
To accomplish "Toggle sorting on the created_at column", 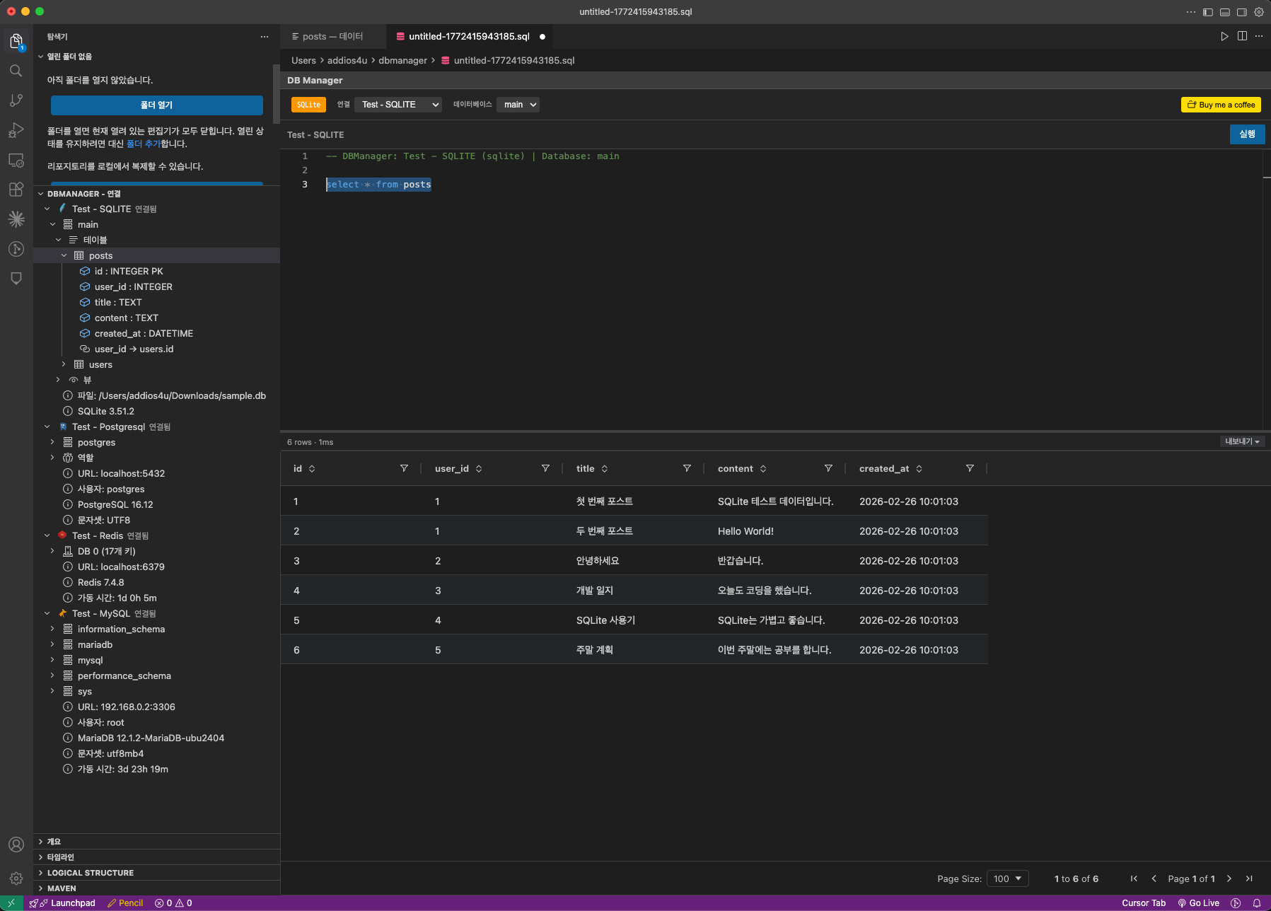I will [x=919, y=468].
